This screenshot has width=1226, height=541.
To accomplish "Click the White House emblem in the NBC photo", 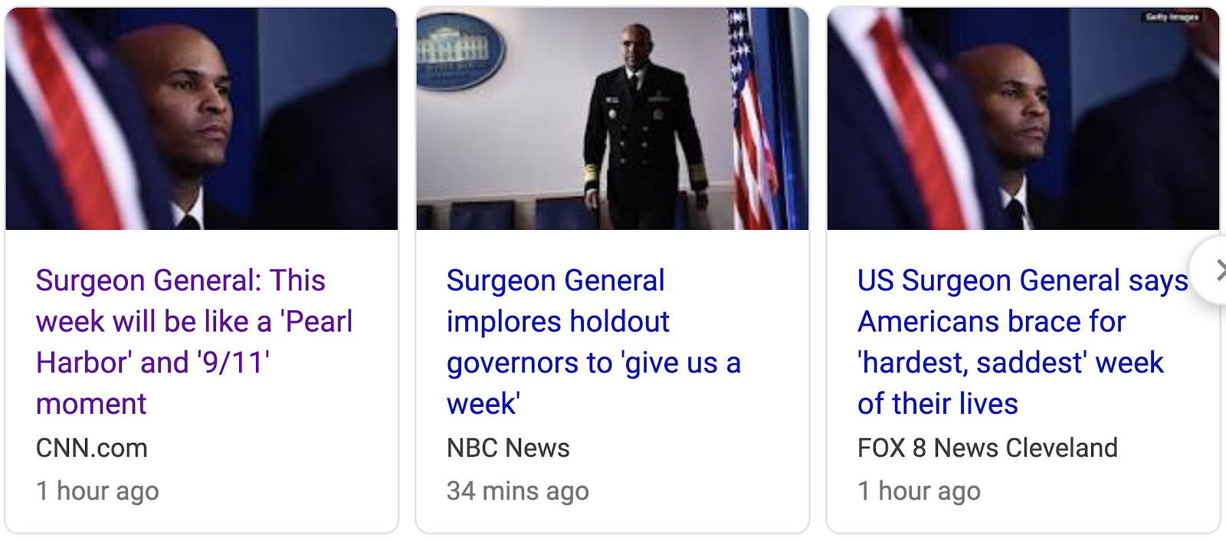I will tap(460, 51).
